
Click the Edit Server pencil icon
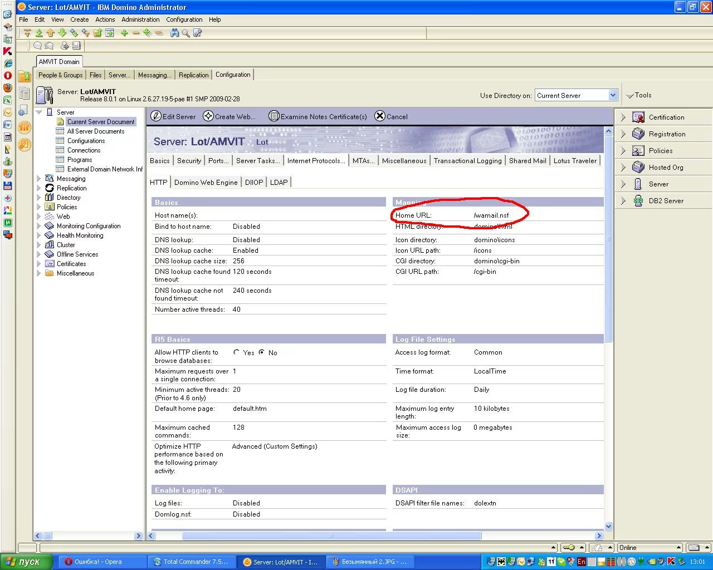pyautogui.click(x=157, y=116)
